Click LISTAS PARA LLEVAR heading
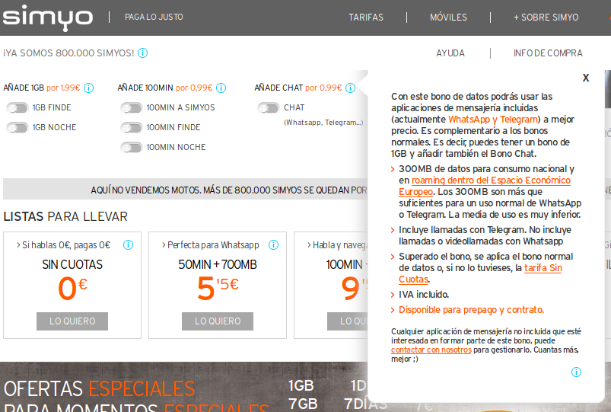This screenshot has height=412, width=611. click(x=65, y=216)
